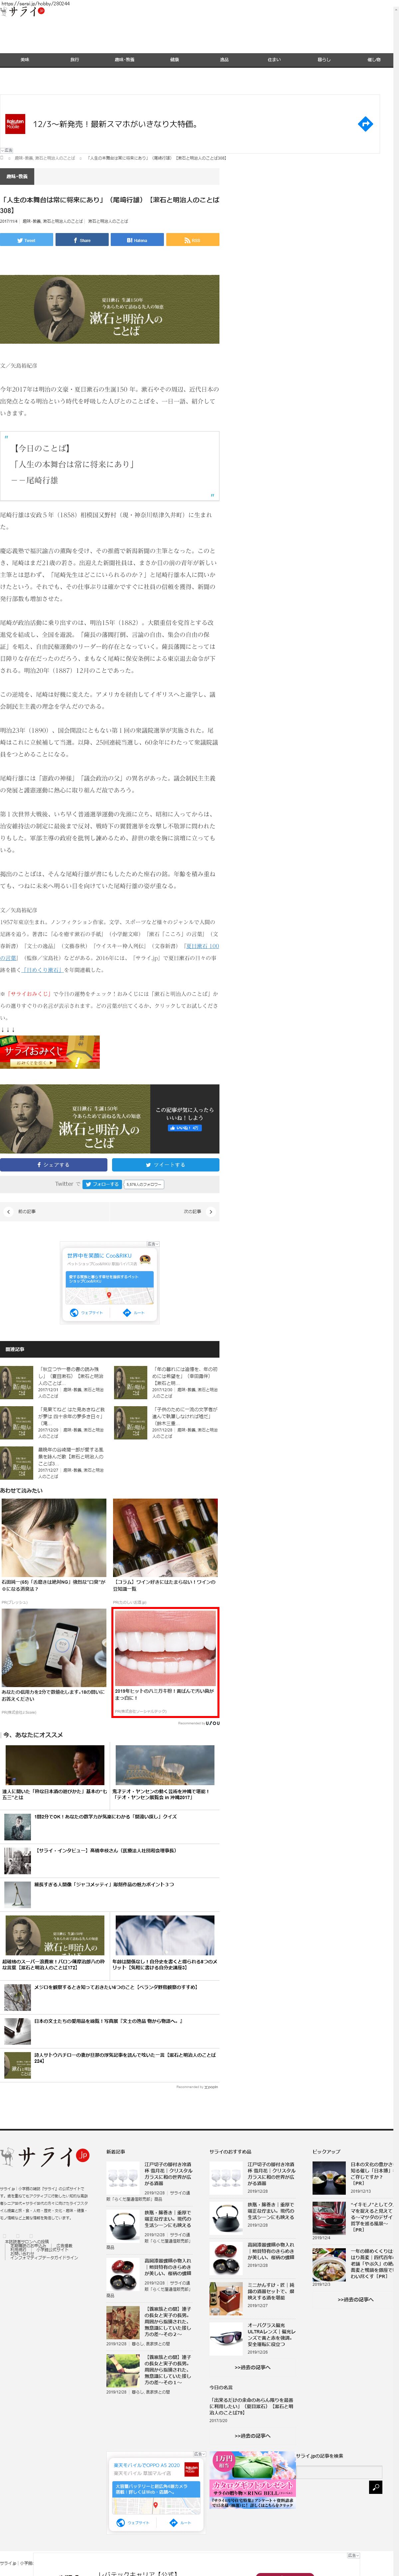Open the orange RSS feed button
Screen dimensions: 399x2576
pyautogui.click(x=192, y=240)
